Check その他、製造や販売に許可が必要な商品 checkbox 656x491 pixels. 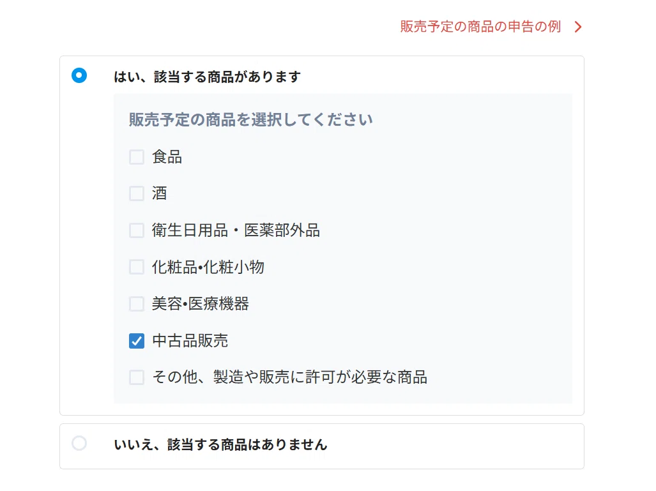coord(137,377)
